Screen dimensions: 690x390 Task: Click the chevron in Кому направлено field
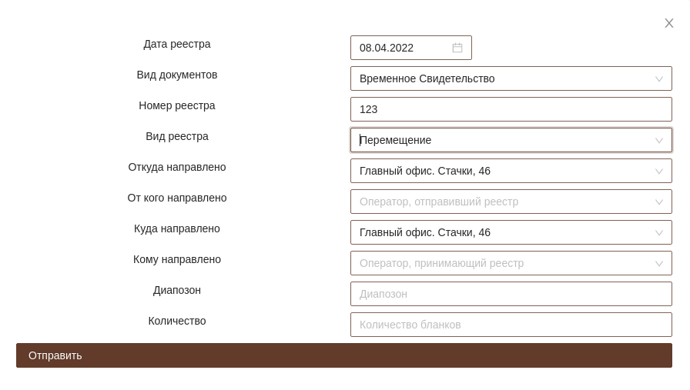[x=659, y=263]
